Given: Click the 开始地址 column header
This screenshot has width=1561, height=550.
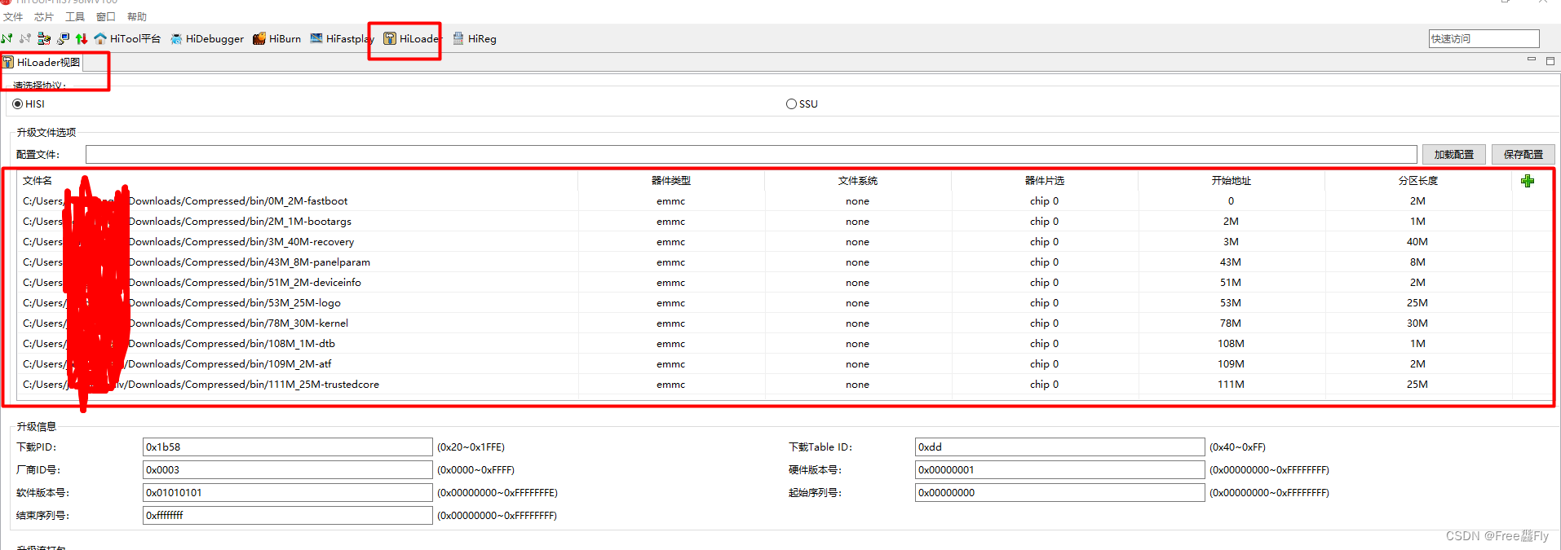Looking at the screenshot, I should click(1232, 181).
